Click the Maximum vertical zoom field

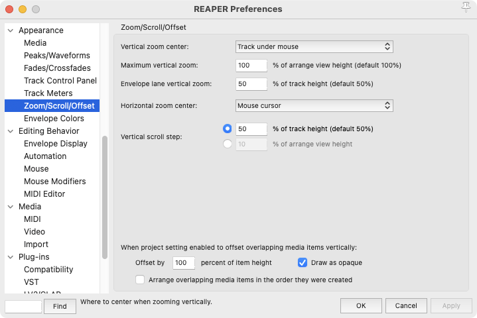click(x=251, y=66)
